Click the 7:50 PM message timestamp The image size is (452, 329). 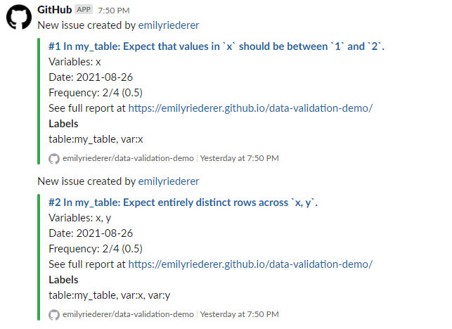tap(114, 11)
